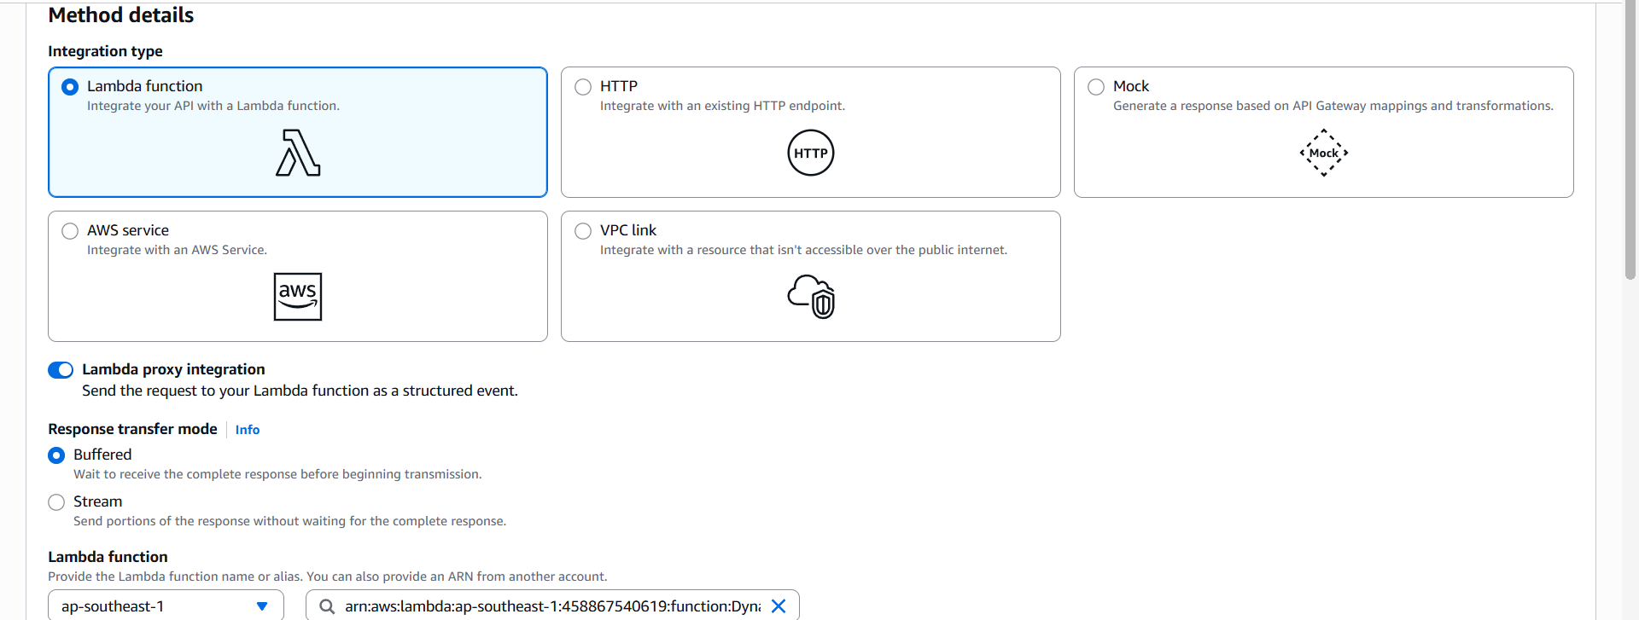Click the search magnifier in Lambda ARN field
1639x620 pixels.
tap(326, 606)
